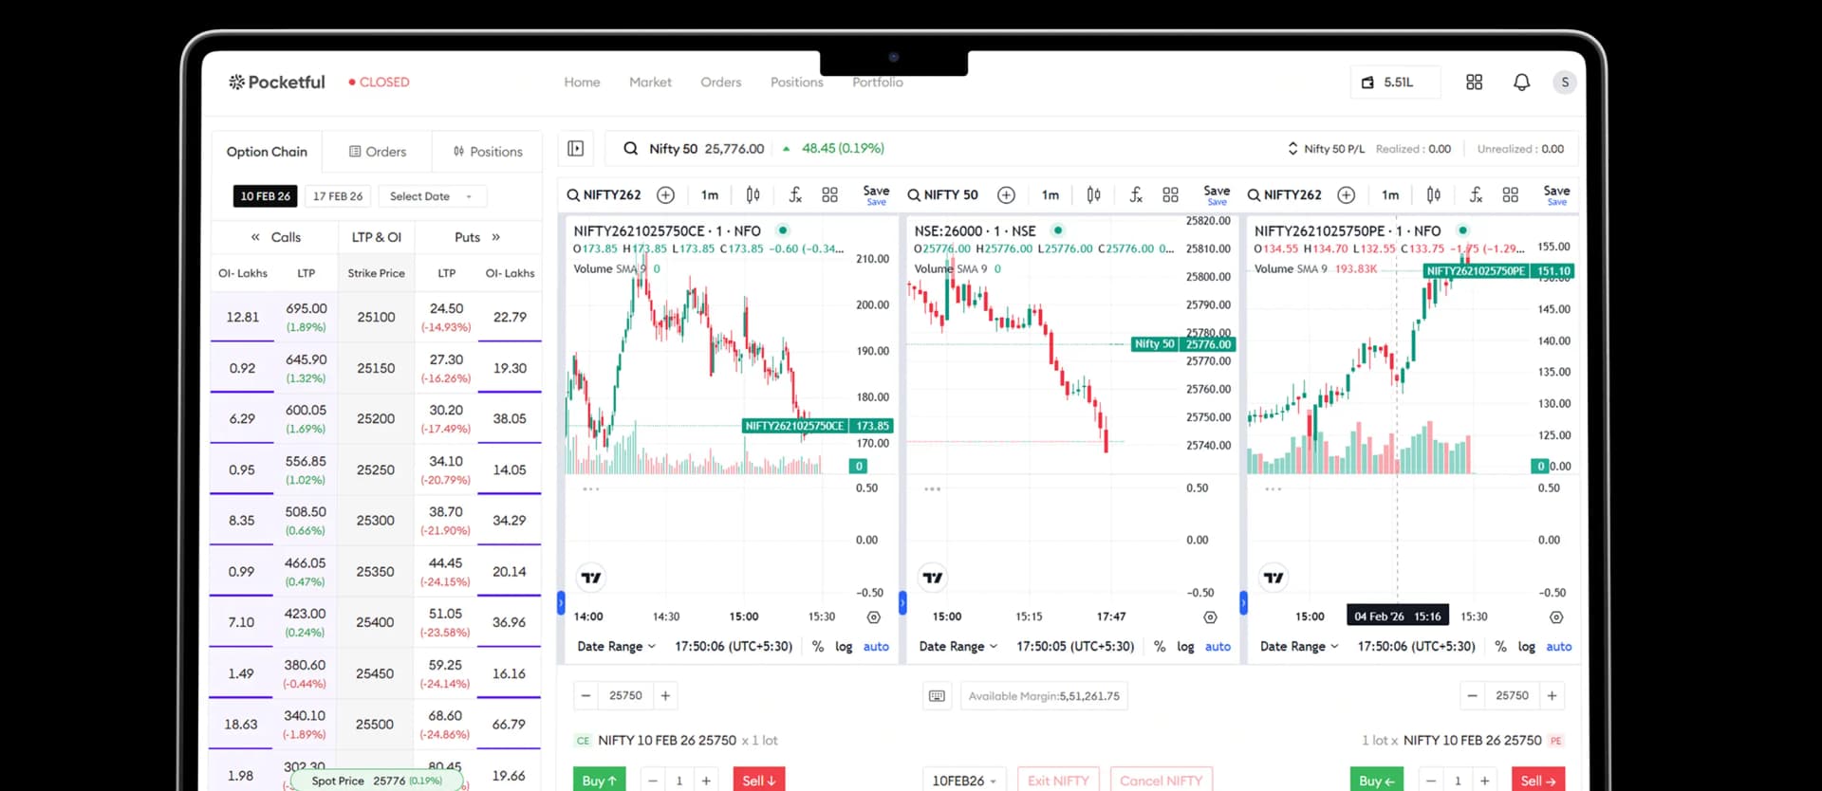Viewport: 1822px width, 791px height.
Task: Open the S profile avatar
Action: [x=1565, y=83]
